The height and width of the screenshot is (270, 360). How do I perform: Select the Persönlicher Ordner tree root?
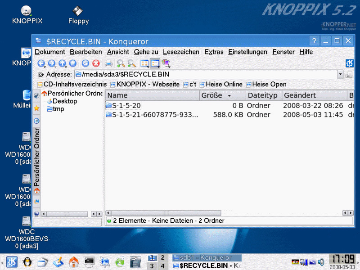tap(72, 94)
